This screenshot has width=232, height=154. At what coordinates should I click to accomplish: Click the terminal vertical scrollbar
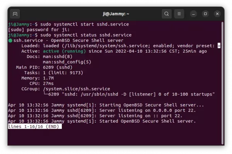[222, 83]
